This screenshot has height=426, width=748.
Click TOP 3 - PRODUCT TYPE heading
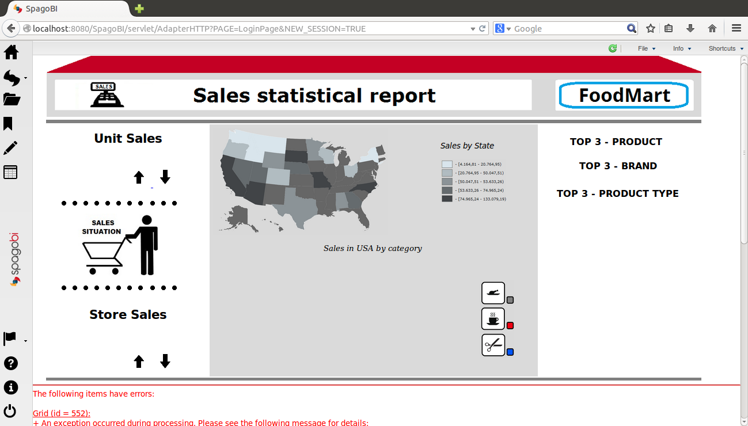(617, 193)
